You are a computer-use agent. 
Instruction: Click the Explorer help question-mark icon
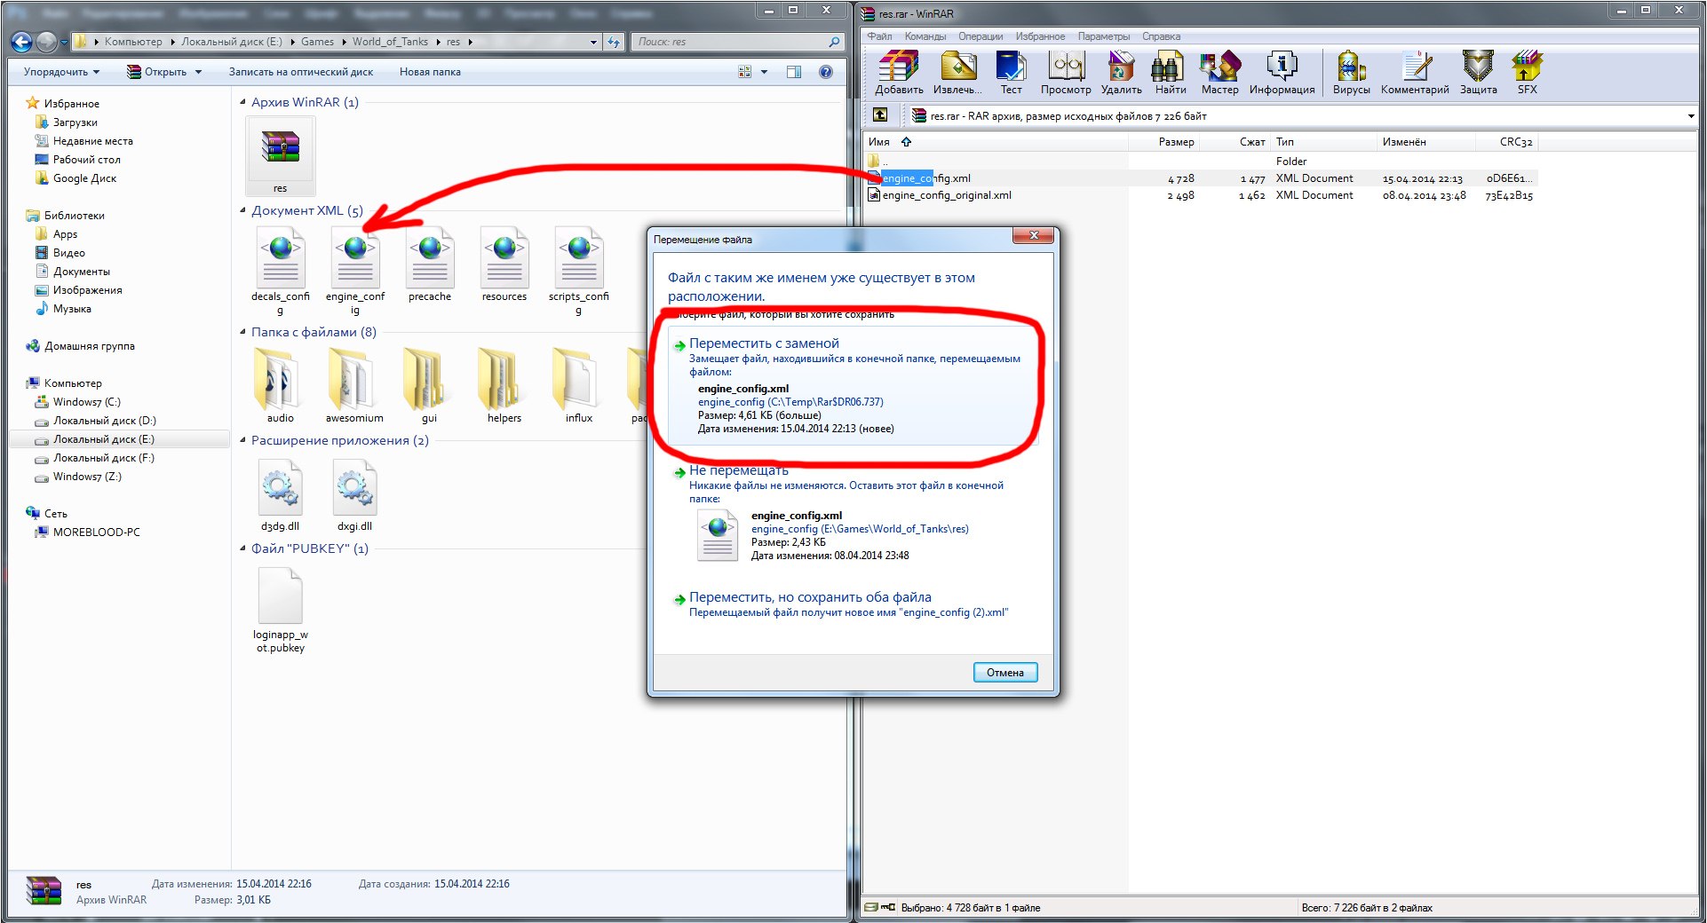[826, 72]
